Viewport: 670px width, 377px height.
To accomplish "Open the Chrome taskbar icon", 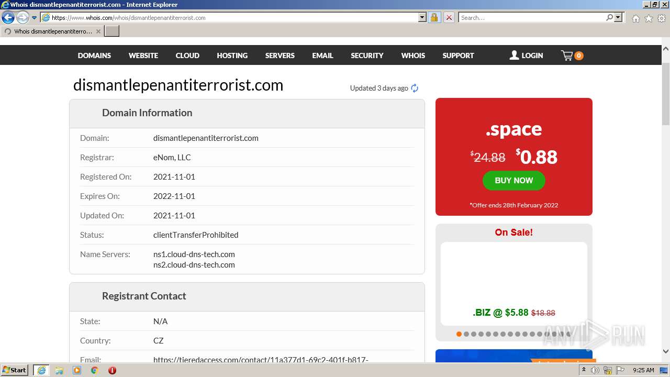I will [95, 370].
